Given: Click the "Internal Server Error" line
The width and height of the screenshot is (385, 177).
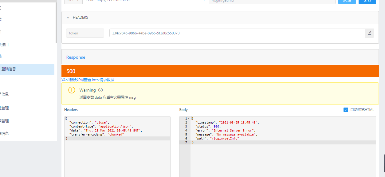Looking at the screenshot, I should (225, 130).
